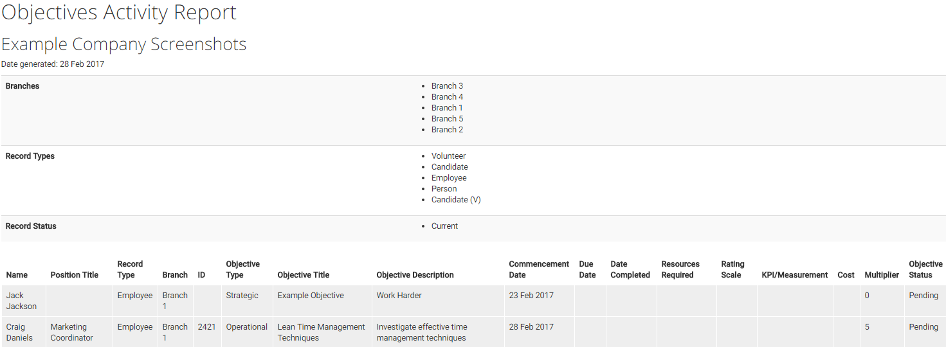Click the Multiplier column header

click(x=882, y=275)
